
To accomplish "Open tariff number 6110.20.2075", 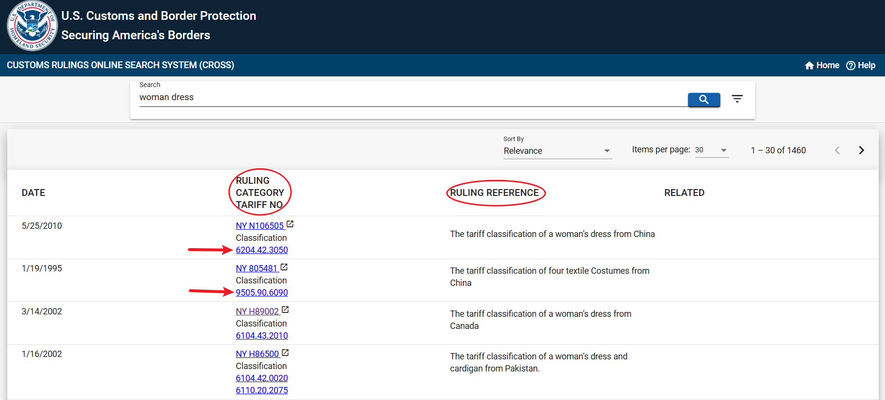I will point(261,390).
